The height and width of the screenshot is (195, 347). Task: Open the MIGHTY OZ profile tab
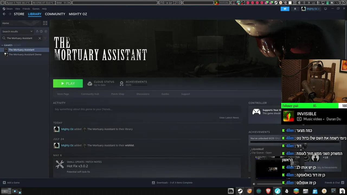(78, 14)
